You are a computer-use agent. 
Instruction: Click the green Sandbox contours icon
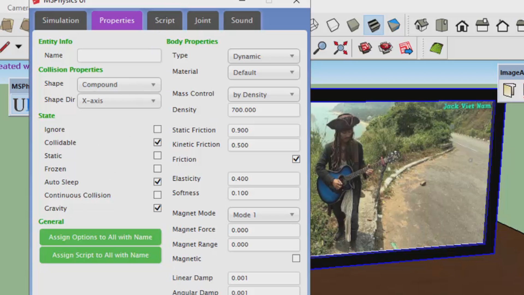(x=436, y=49)
